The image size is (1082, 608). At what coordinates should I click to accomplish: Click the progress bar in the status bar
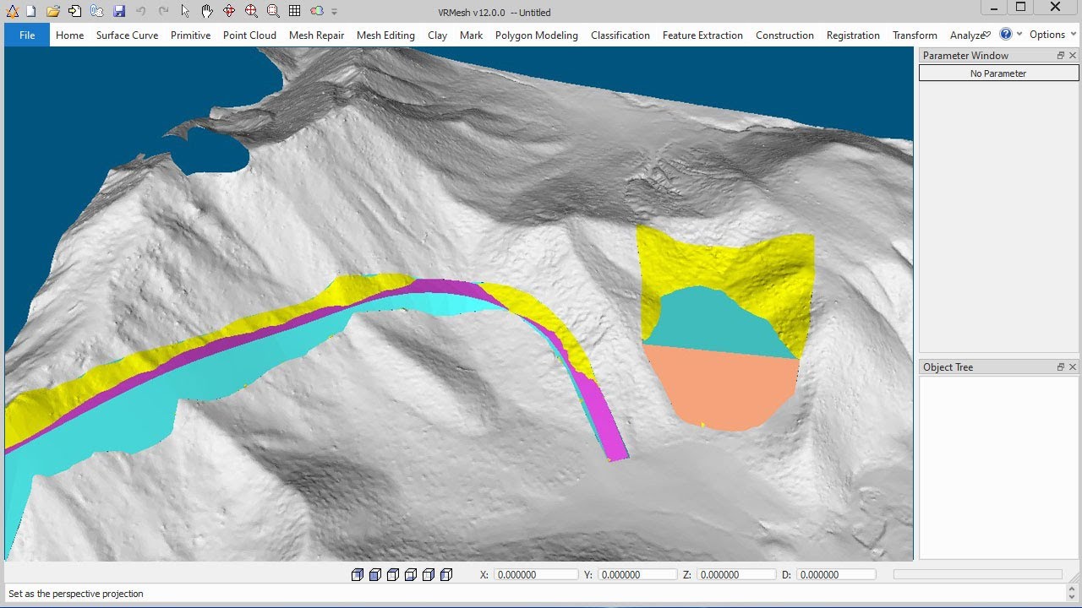click(977, 574)
